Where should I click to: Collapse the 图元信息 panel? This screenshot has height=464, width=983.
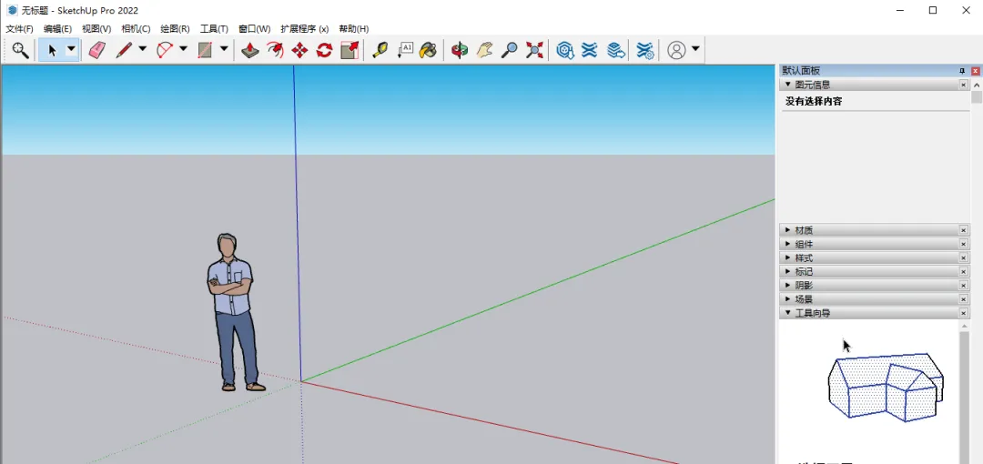788,85
